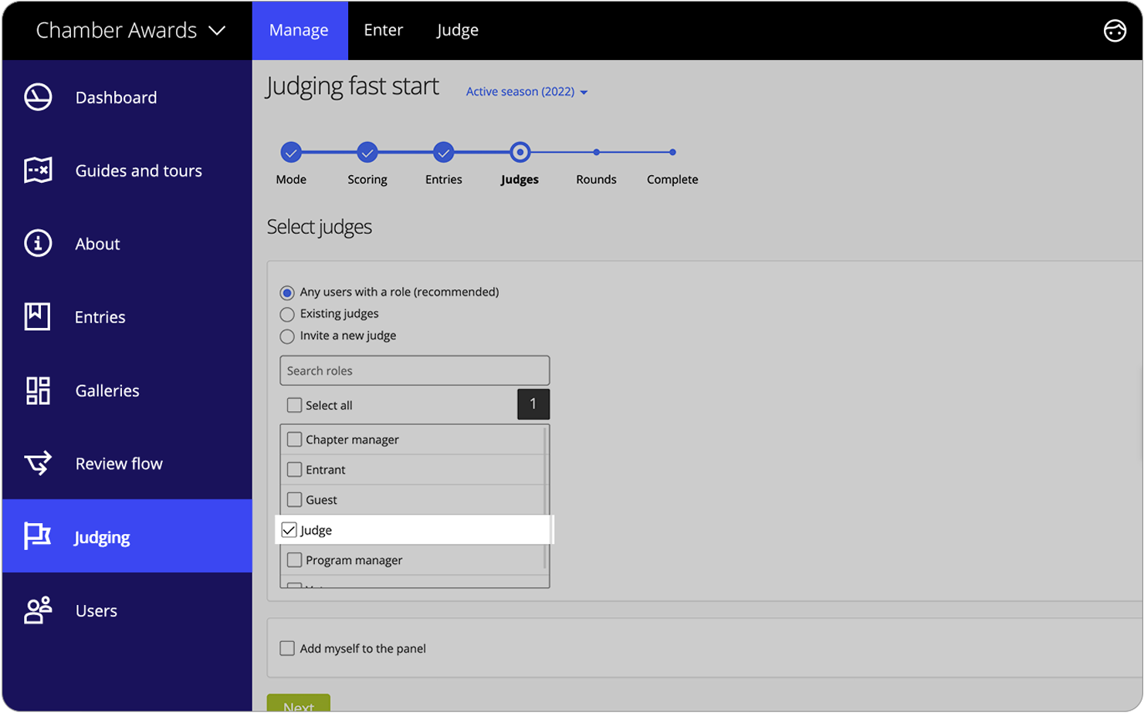The image size is (1144, 716).
Task: Select the Guides and tours icon
Action: (37, 171)
